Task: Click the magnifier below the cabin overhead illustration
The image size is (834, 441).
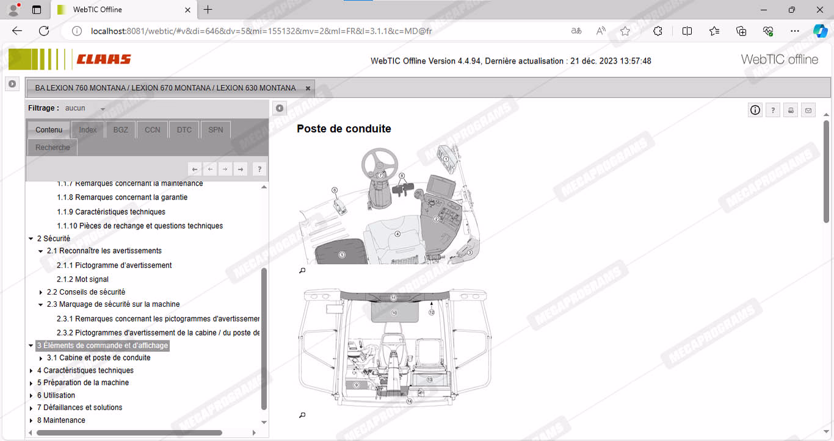Action: 302,415
